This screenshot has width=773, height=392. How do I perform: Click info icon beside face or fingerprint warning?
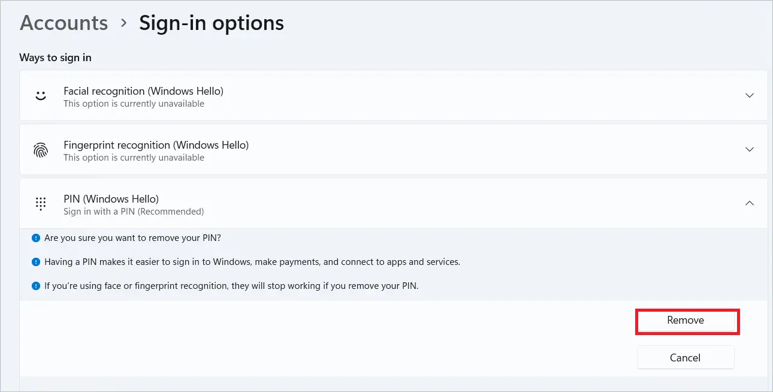36,286
